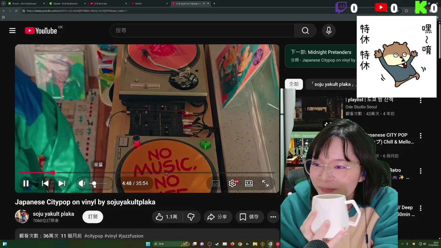
Task: Click the YouTube search field 搜尋
Action: (x=202, y=31)
